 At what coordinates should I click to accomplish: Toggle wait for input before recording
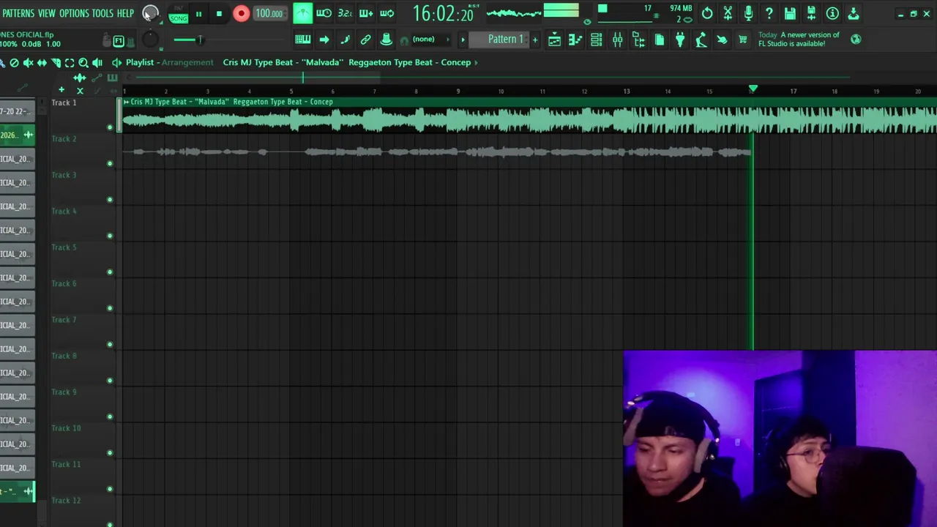click(324, 13)
